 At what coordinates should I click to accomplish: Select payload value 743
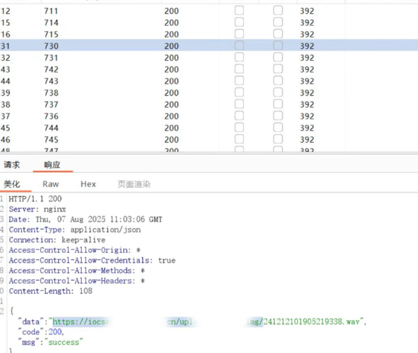(x=51, y=81)
